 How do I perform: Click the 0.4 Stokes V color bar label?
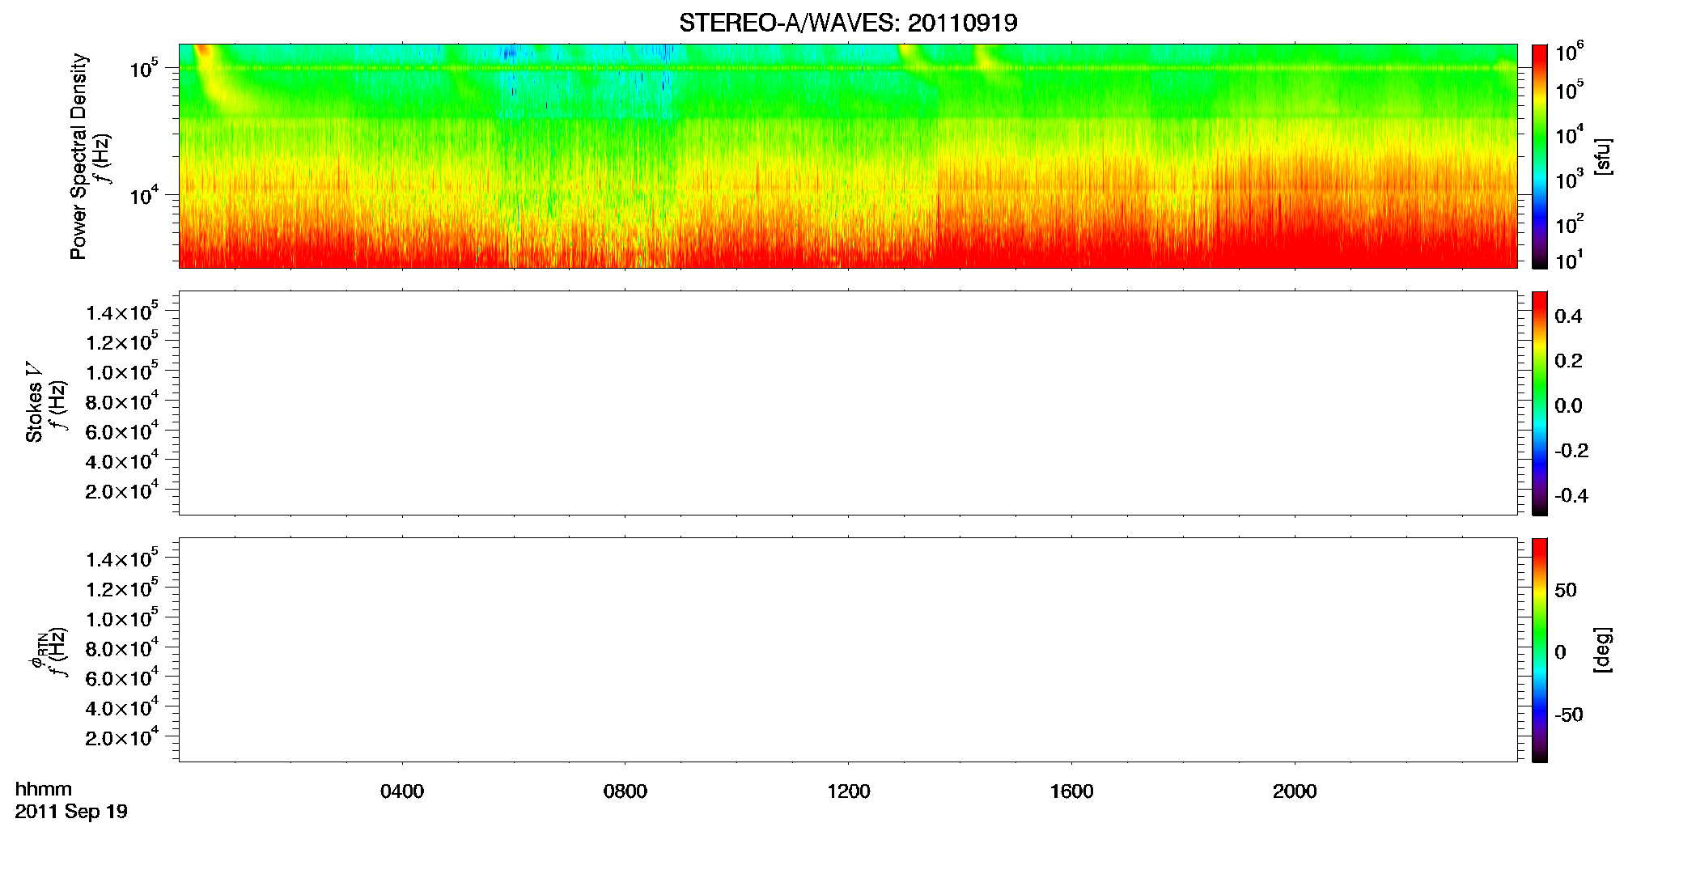click(x=1568, y=316)
